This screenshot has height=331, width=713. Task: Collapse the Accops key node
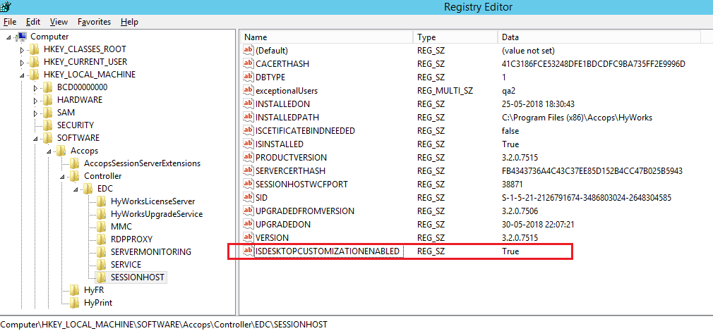click(x=49, y=151)
